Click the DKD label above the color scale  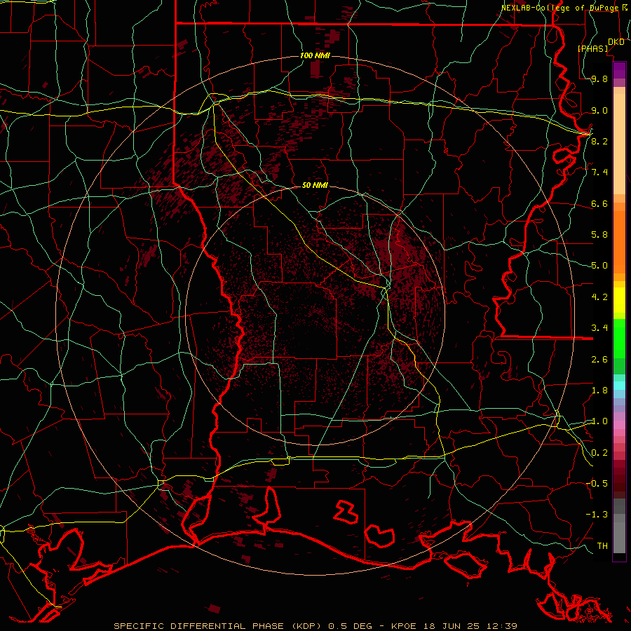[616, 42]
